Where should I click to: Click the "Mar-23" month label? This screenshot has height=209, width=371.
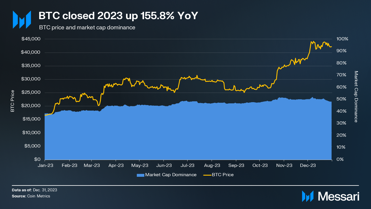click(x=92, y=165)
